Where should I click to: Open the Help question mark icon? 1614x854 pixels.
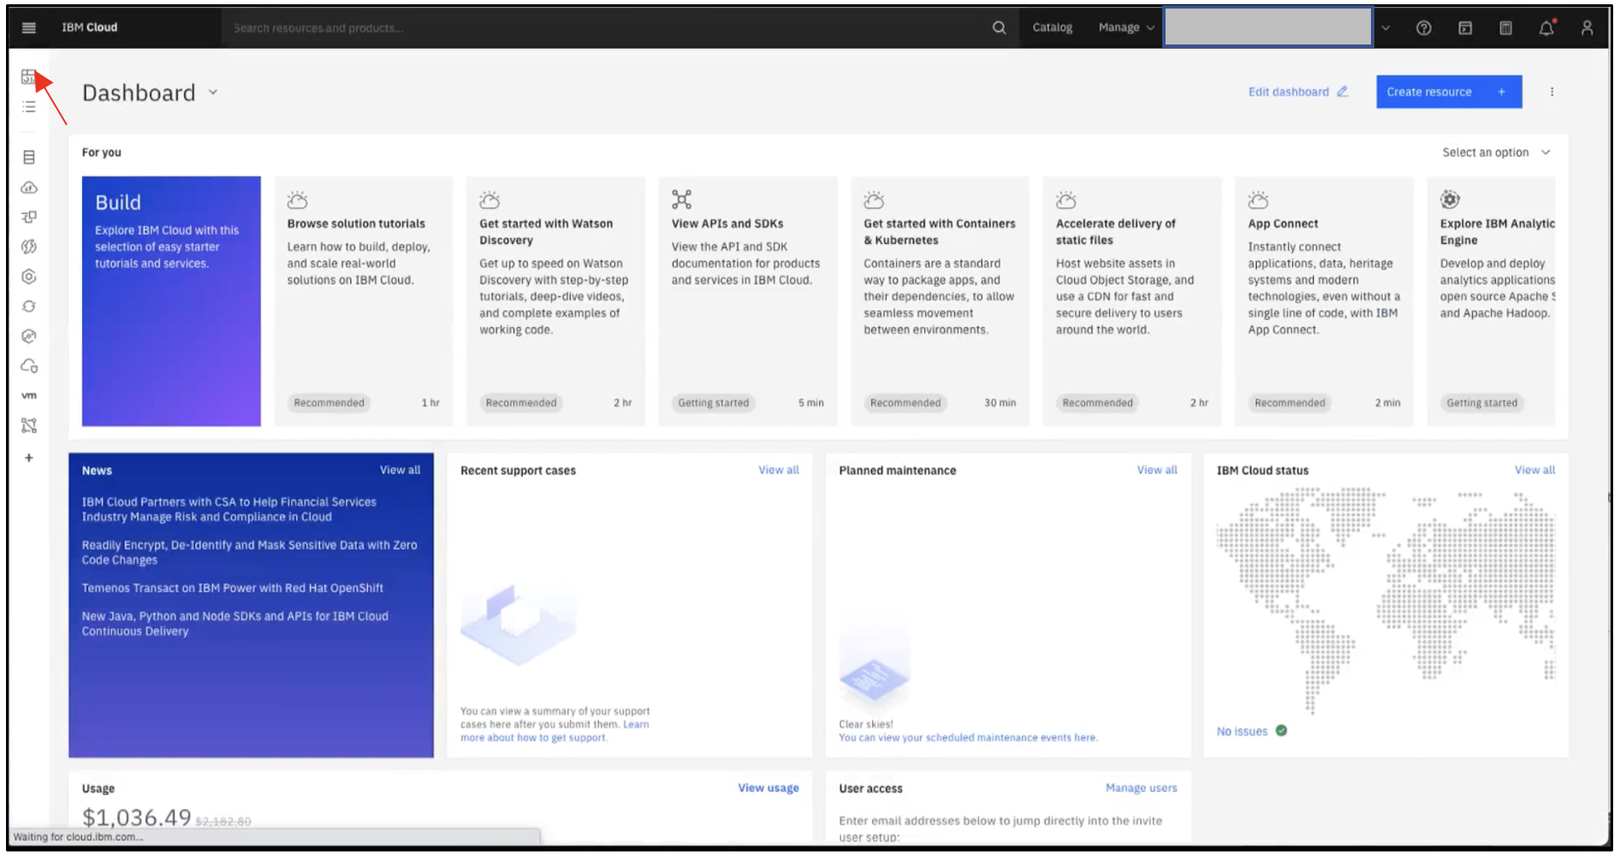(x=1423, y=27)
